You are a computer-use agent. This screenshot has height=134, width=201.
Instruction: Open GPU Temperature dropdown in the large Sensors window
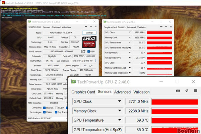(x=120, y=120)
